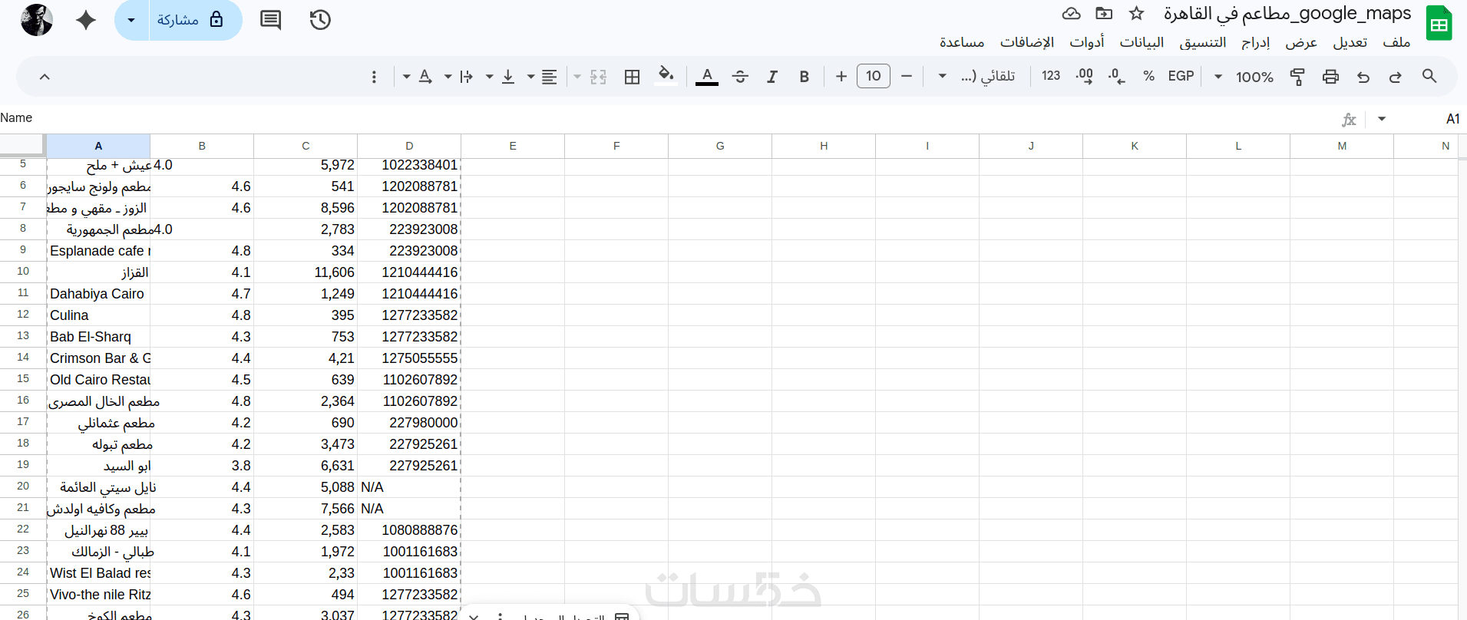Open share options dropdown arrow
Image resolution: width=1467 pixels, height=620 pixels.
pyautogui.click(x=131, y=20)
